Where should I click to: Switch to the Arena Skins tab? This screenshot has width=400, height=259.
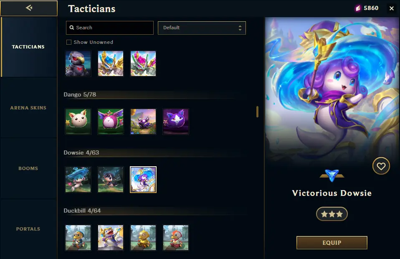click(x=28, y=108)
